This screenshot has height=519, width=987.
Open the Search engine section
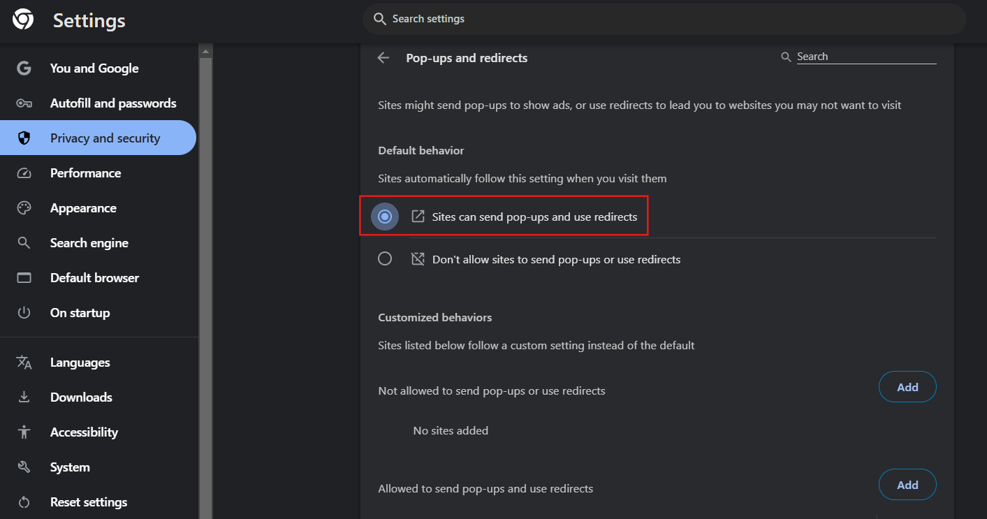(89, 243)
